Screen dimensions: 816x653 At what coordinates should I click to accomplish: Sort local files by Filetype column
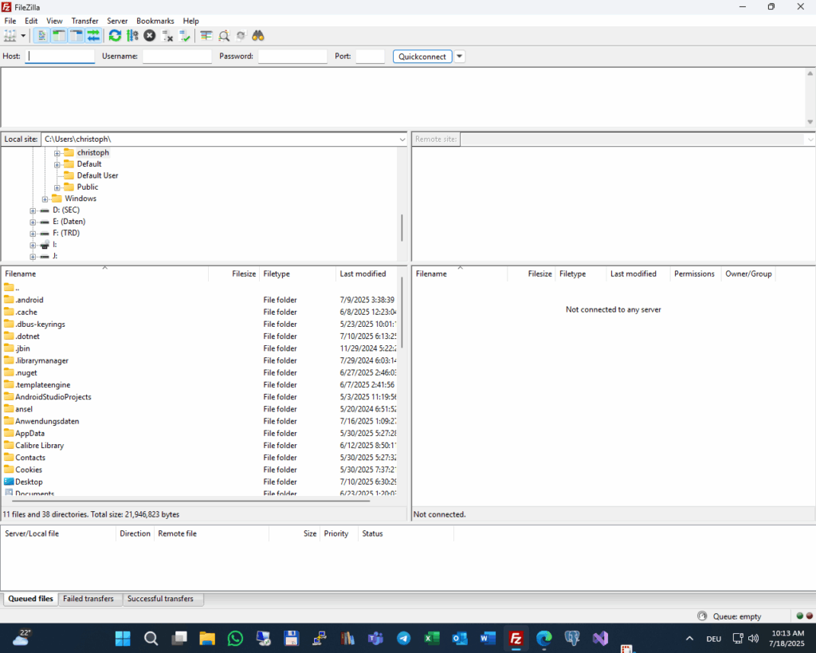pyautogui.click(x=298, y=274)
